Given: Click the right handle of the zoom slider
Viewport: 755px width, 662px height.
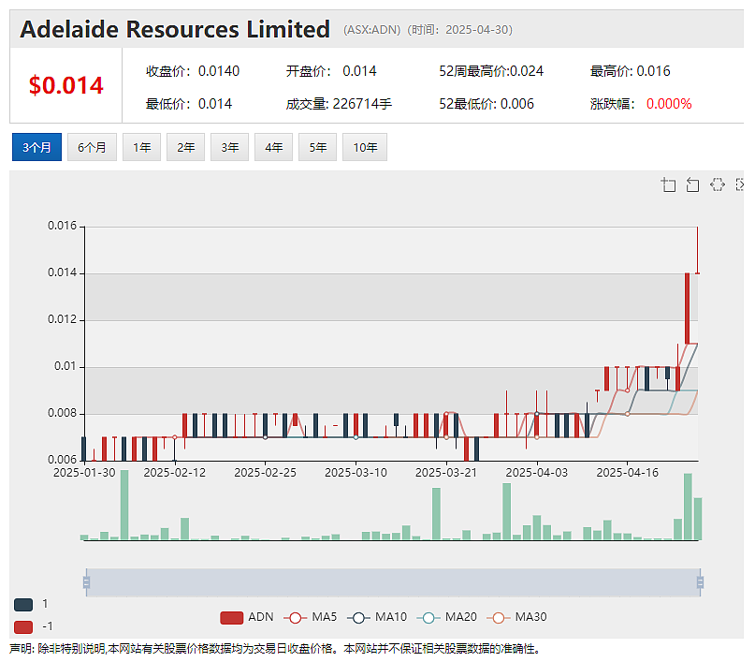Looking at the screenshot, I should point(700,582).
